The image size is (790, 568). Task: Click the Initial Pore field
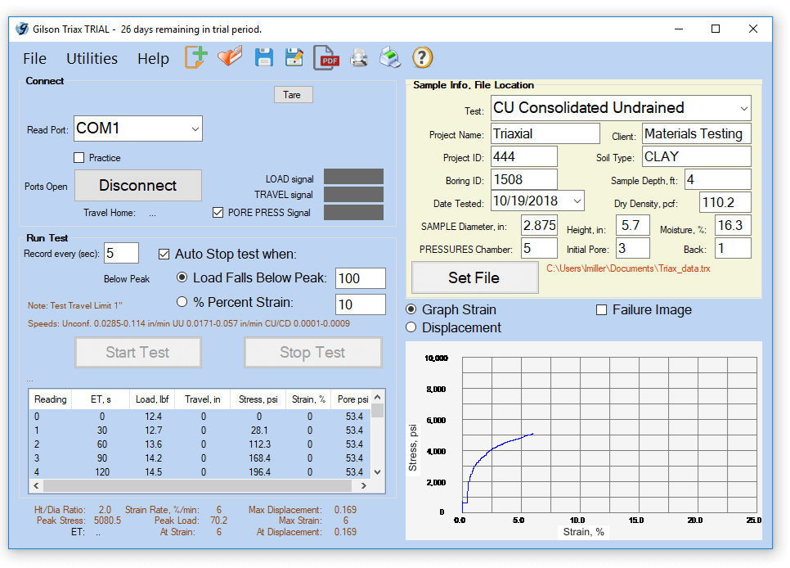pyautogui.click(x=633, y=248)
